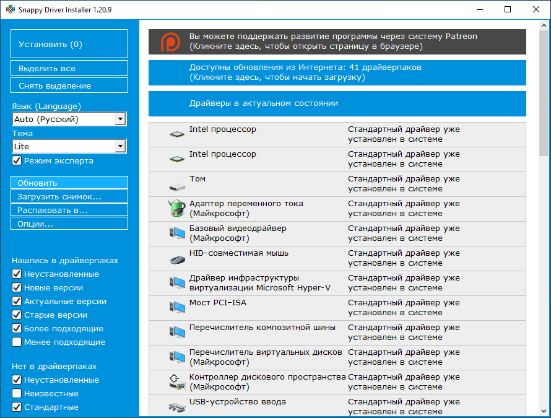Click the icon next to Мост PCI–ISA
The image size is (551, 418).
(177, 307)
